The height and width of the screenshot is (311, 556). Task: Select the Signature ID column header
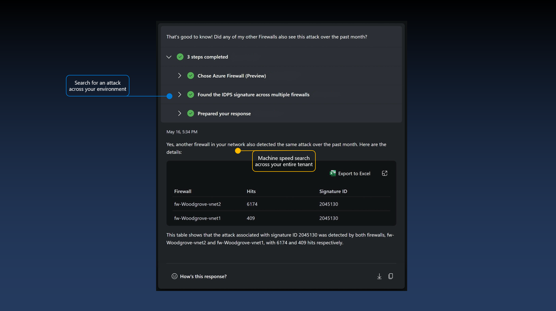point(333,191)
